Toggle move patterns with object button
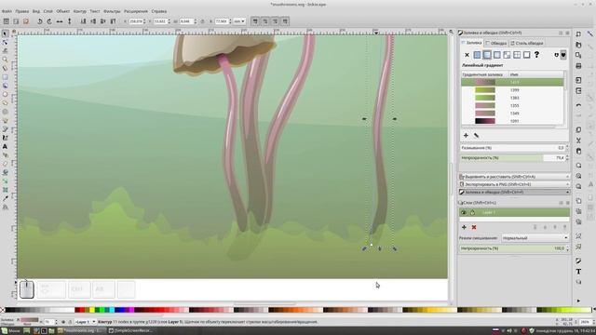 point(285,21)
